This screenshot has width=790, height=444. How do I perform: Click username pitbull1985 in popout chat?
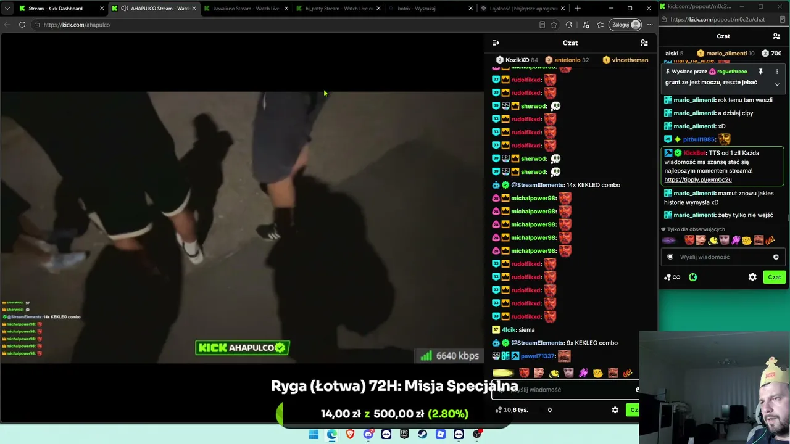tap(699, 139)
